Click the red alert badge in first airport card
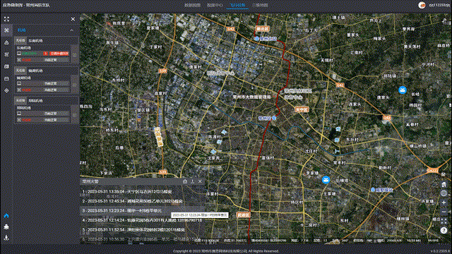Image resolution: width=452 pixels, height=254 pixels. [59, 54]
